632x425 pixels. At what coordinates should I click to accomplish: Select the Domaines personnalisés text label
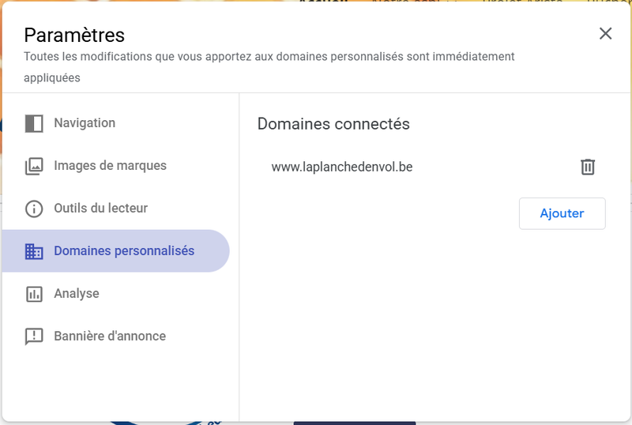pyautogui.click(x=124, y=251)
